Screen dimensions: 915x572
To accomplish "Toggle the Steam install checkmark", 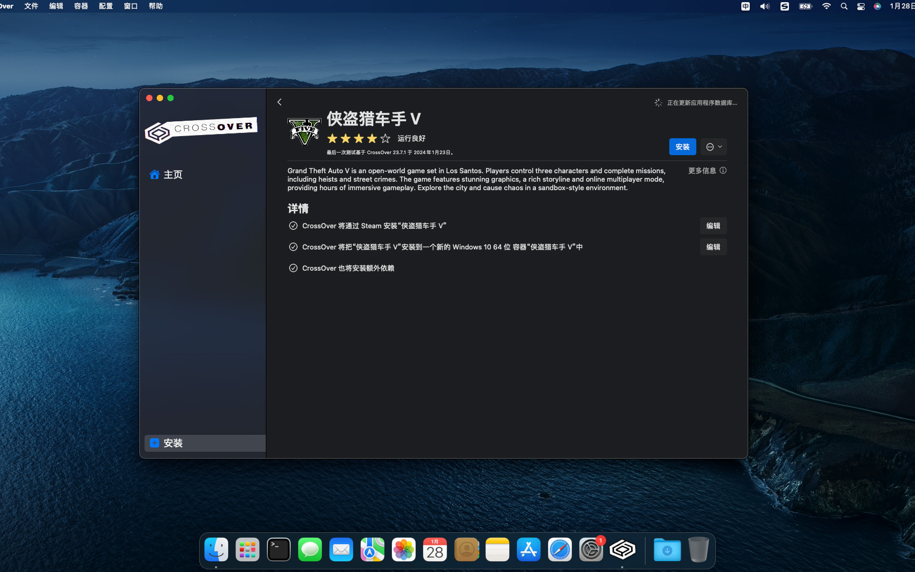I will 293,226.
